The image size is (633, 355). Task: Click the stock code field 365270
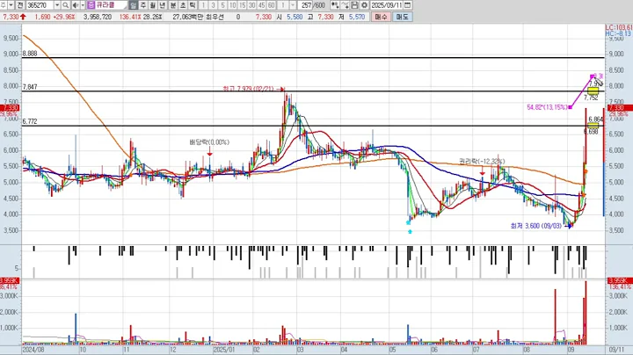pos(40,5)
